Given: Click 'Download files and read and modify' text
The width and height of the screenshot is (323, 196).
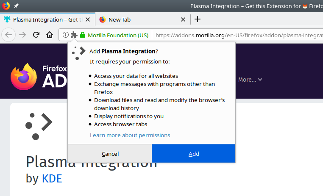Looking at the screenshot, I should point(159,104).
